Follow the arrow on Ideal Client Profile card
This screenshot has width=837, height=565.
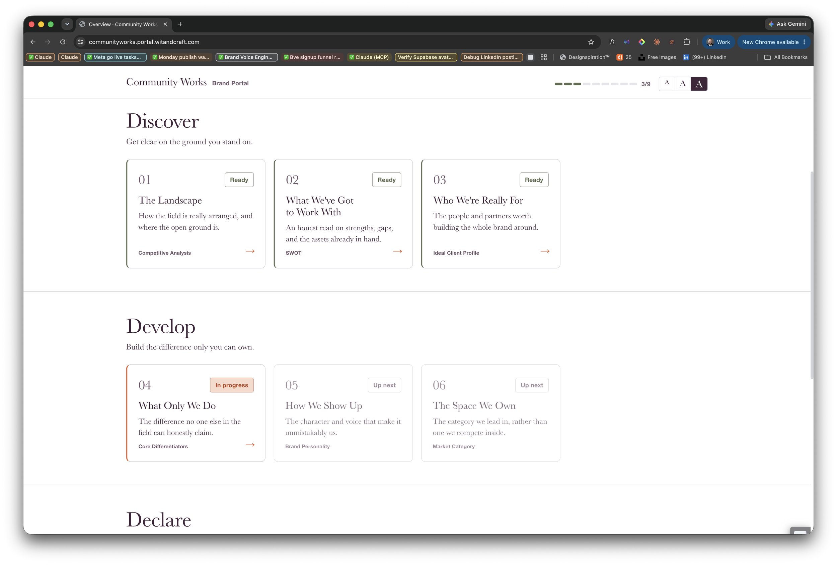coord(545,251)
